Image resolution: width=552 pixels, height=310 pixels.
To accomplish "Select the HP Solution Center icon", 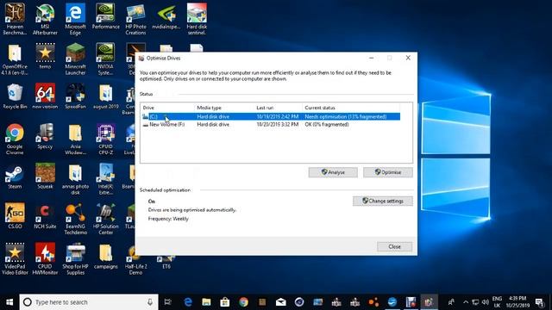I will 105,219.
